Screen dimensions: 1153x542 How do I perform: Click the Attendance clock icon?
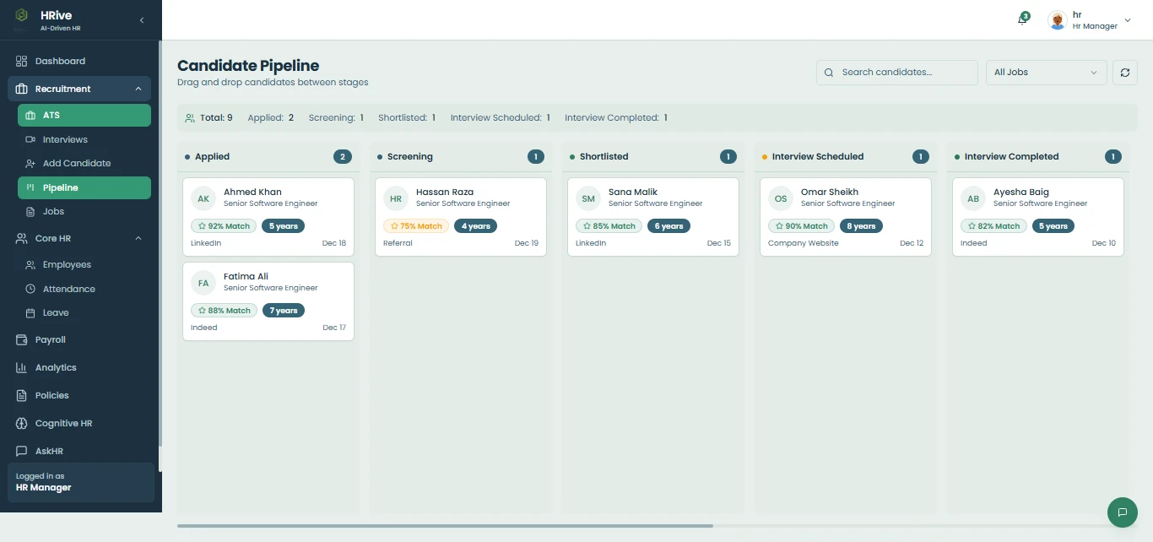click(x=30, y=289)
